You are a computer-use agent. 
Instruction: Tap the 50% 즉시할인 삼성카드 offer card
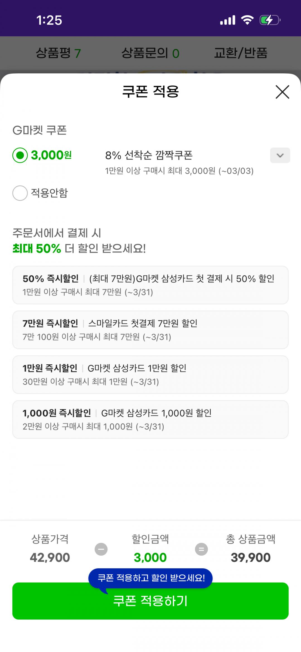pyautogui.click(x=151, y=285)
